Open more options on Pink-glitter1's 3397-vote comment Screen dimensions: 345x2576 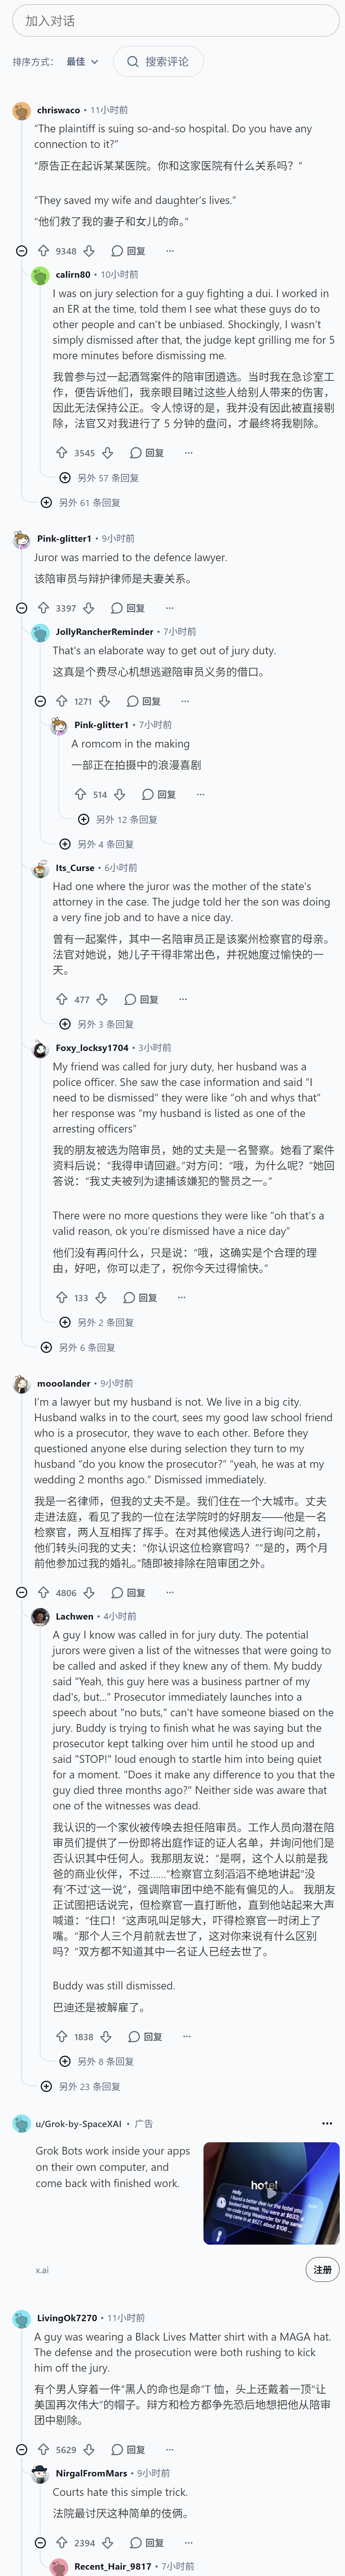[170, 608]
